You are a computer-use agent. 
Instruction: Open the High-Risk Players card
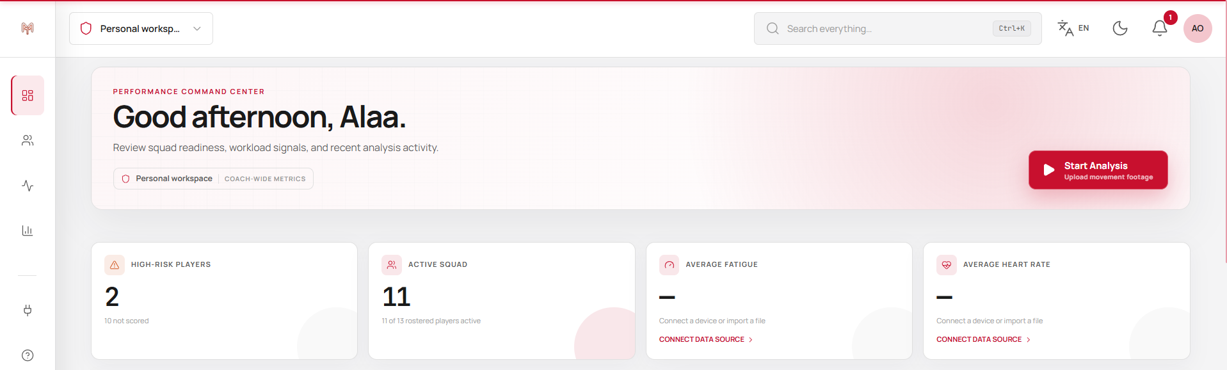click(224, 301)
